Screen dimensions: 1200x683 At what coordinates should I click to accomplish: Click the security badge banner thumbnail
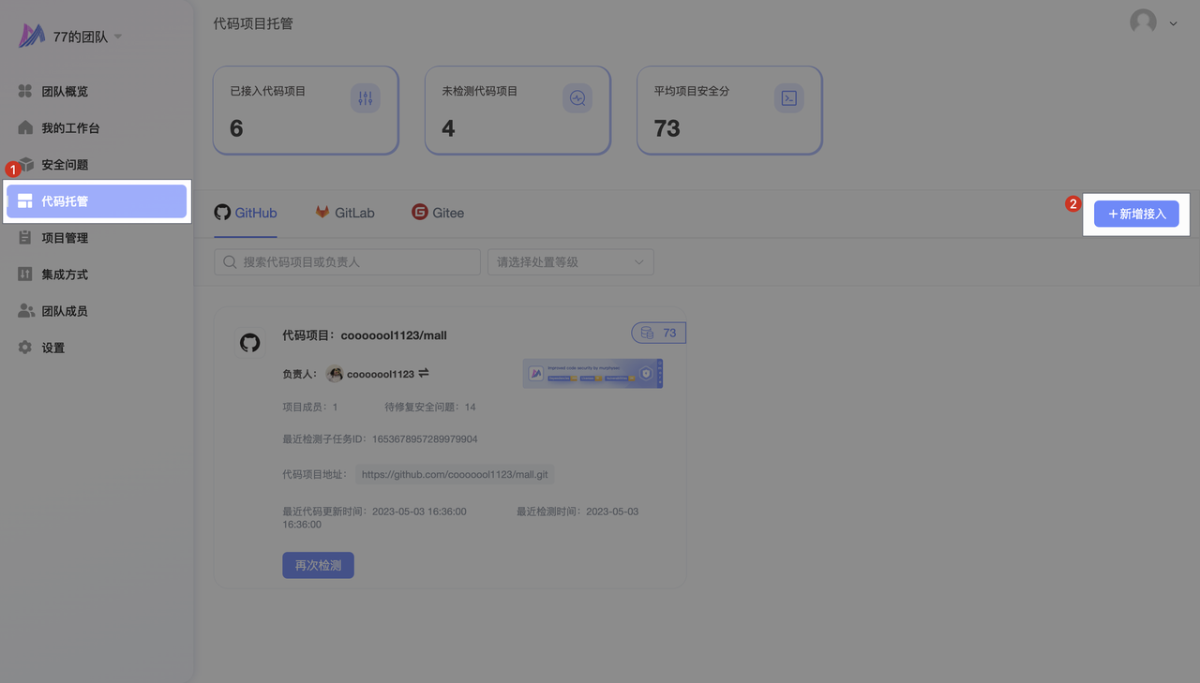592,373
